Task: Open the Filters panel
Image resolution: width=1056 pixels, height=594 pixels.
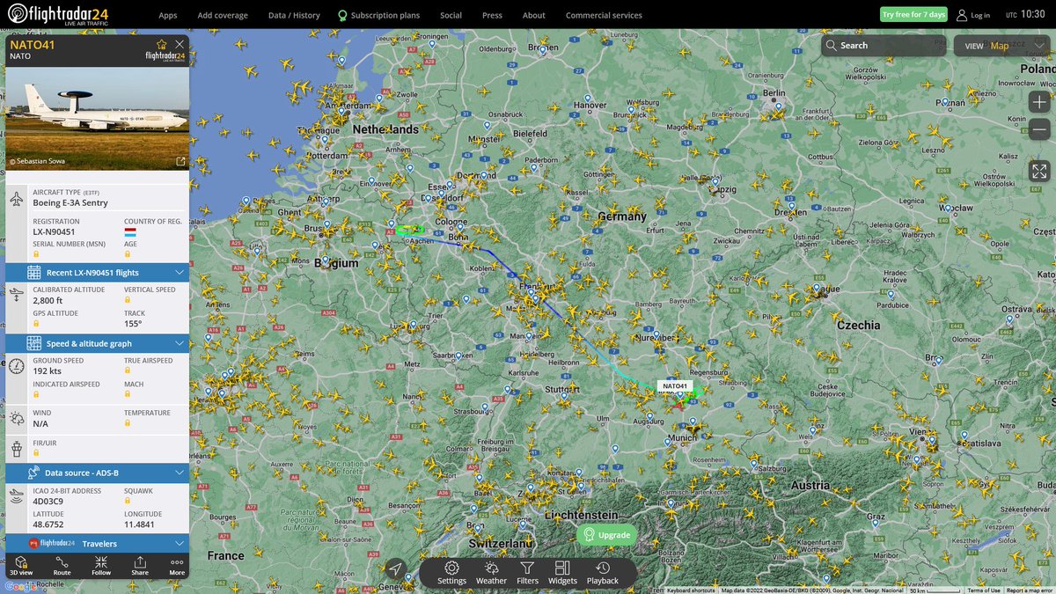Action: click(527, 573)
